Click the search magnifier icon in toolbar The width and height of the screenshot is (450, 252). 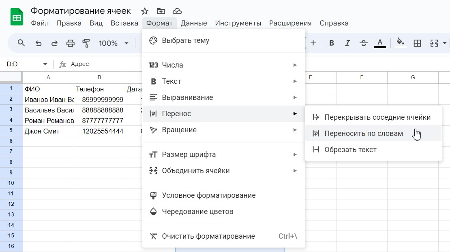click(x=21, y=43)
